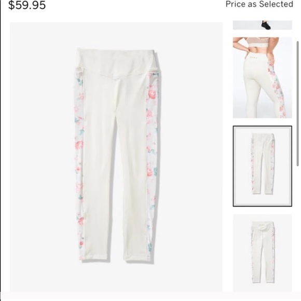Click the black shoe in top thumbnail
301x301 pixels.
[266, 25]
